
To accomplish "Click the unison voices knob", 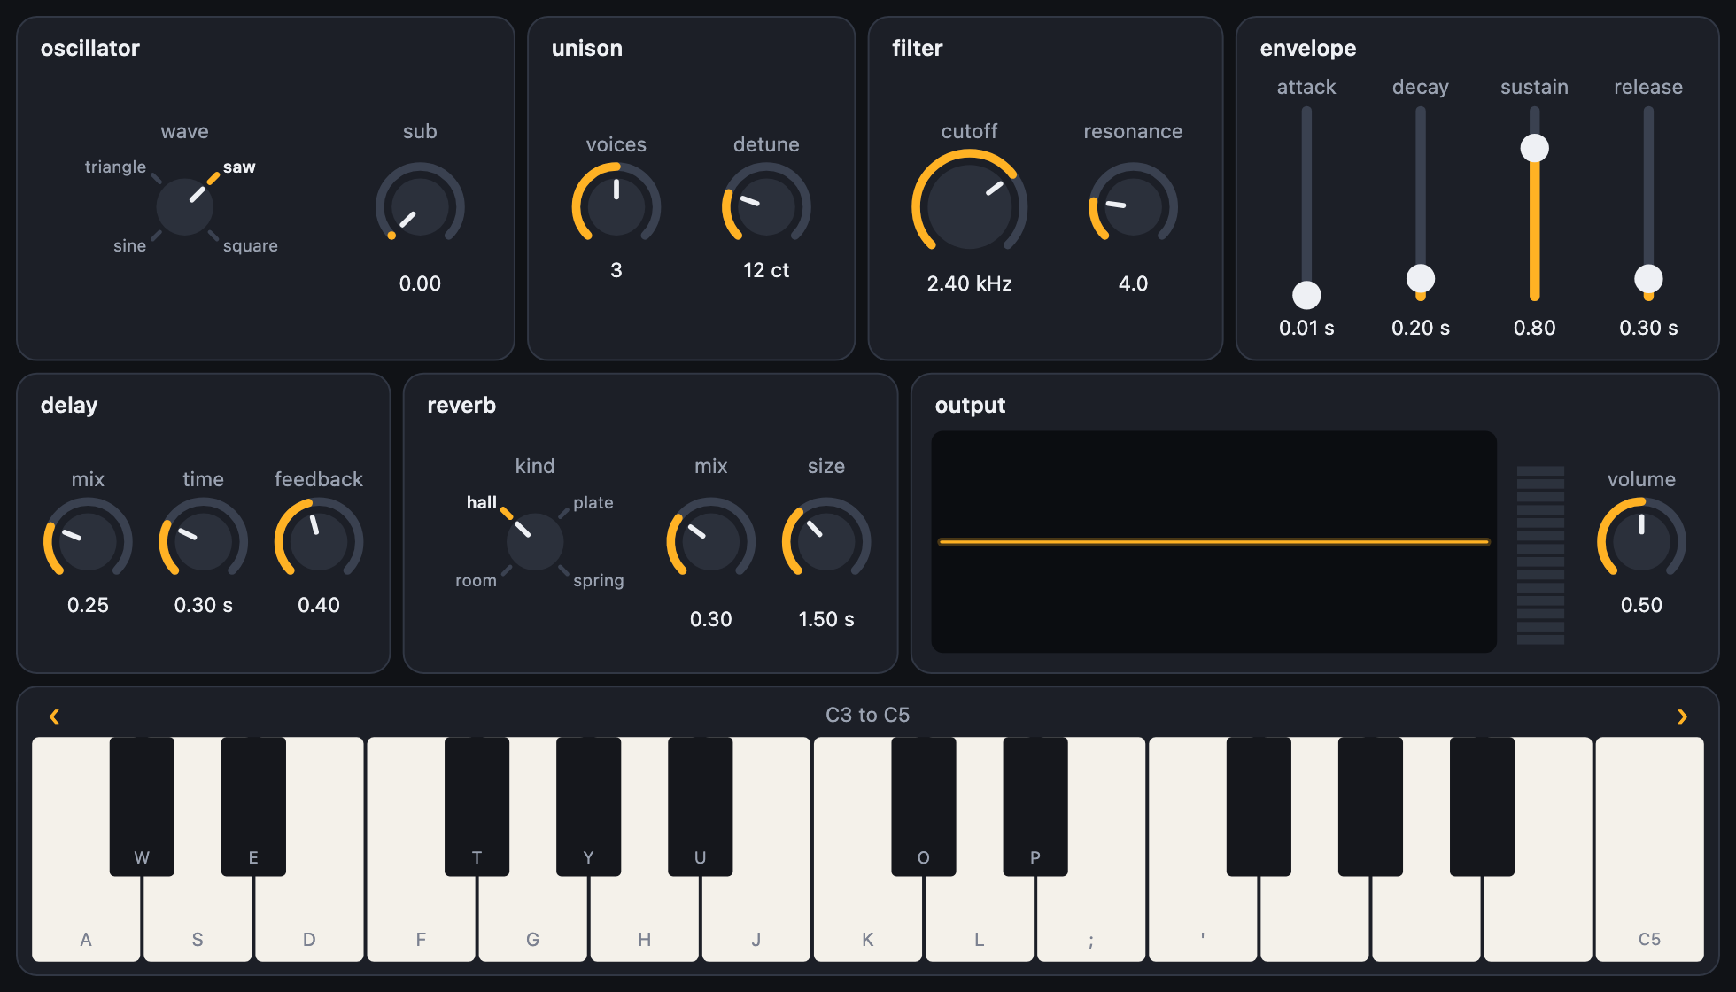I will point(616,206).
